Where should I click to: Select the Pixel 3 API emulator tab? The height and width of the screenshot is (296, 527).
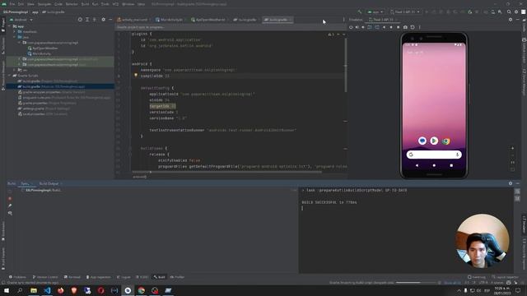click(x=382, y=20)
